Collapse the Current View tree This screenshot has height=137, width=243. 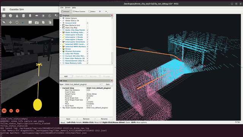pyautogui.click(x=61, y=88)
